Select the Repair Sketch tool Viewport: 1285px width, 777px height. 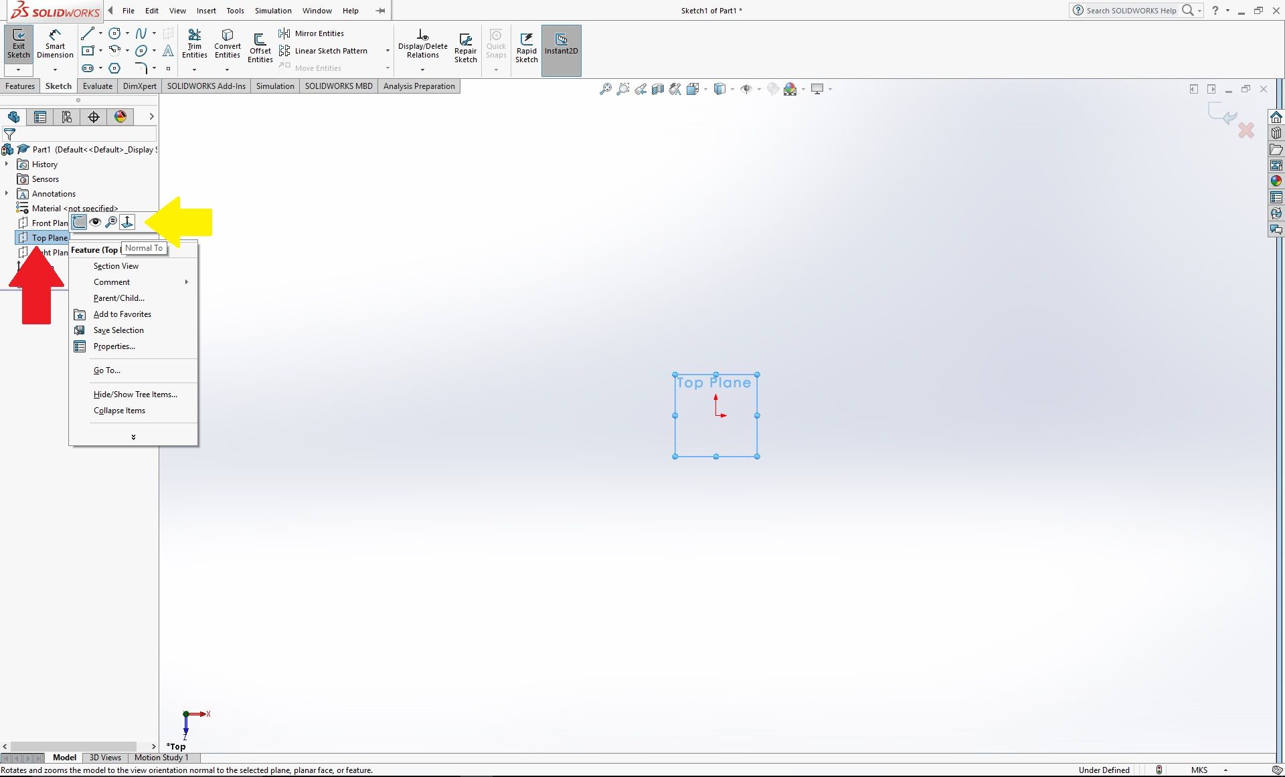(466, 45)
